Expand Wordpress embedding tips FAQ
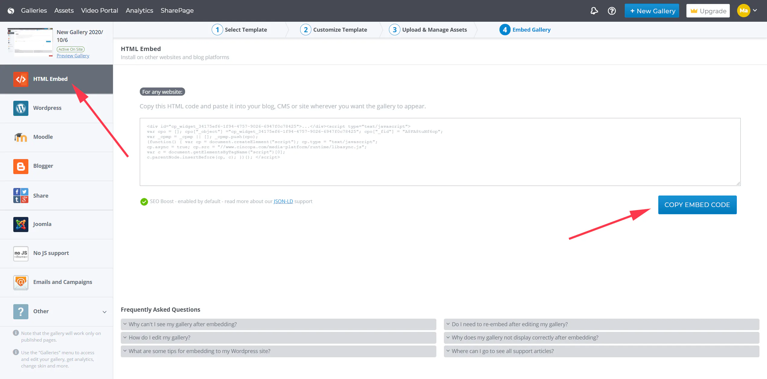 click(x=278, y=351)
